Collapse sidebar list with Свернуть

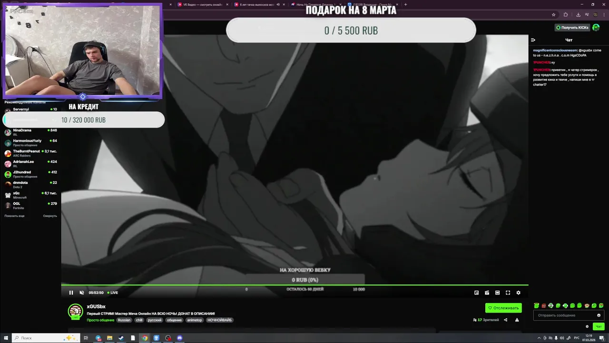(50, 216)
